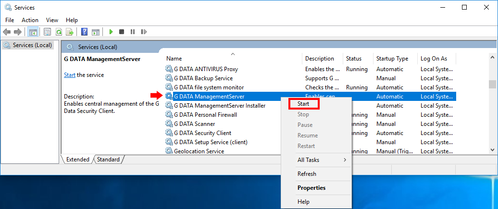
Task: Open the File menu
Action: coord(10,20)
